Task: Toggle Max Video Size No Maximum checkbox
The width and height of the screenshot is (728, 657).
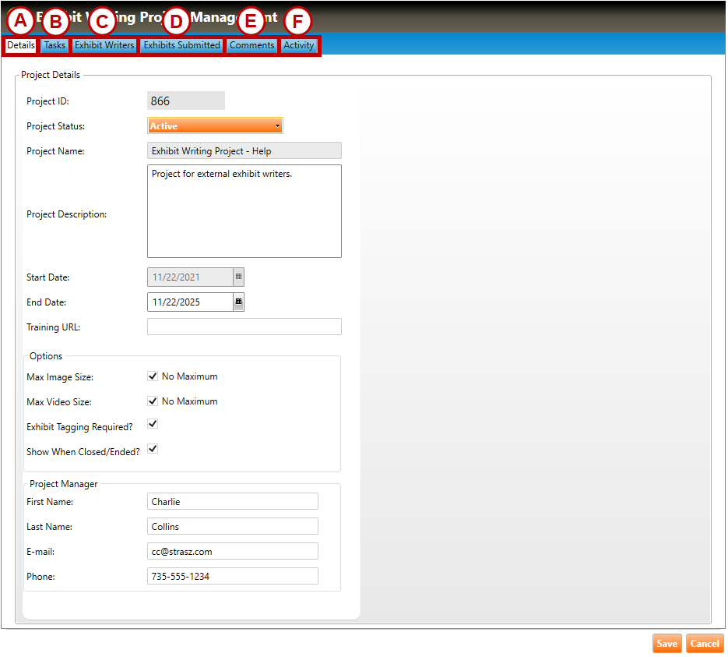Action: coord(153,401)
